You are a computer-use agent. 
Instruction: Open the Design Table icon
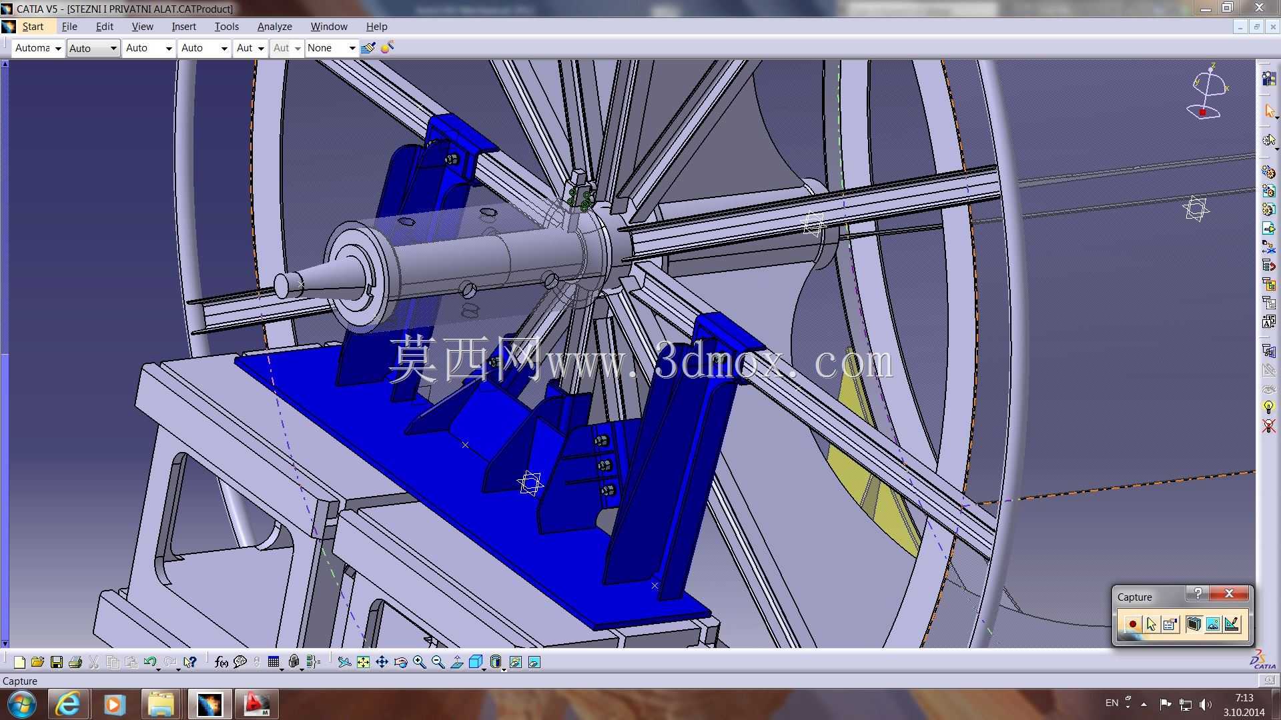tap(273, 662)
